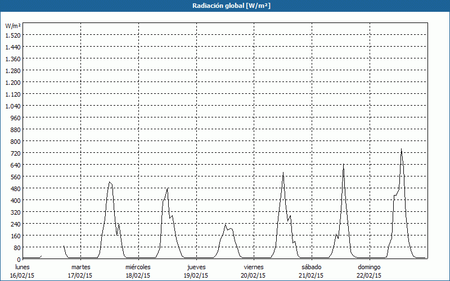The height and width of the screenshot is (281, 450).
Task: Click the W/m² axis unit label
Action: 13,26
